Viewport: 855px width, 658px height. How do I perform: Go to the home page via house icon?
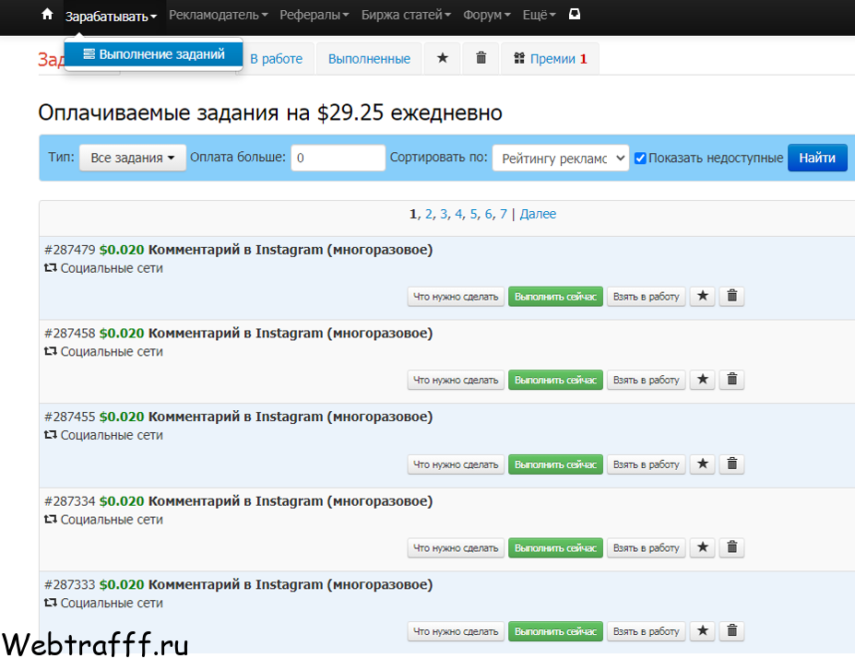click(x=47, y=14)
